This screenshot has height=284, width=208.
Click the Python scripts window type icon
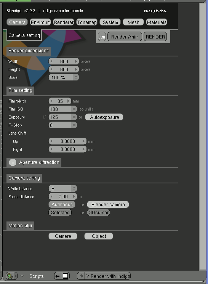tap(10, 276)
